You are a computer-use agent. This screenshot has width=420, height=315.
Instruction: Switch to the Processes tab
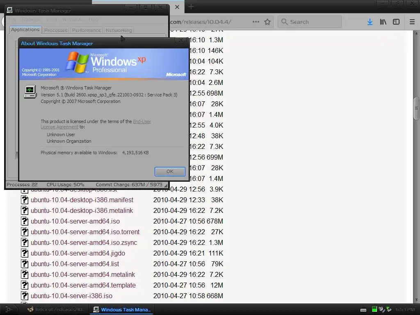pyautogui.click(x=56, y=30)
